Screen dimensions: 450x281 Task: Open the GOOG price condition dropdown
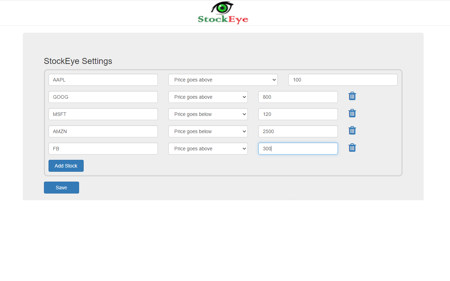click(x=208, y=97)
